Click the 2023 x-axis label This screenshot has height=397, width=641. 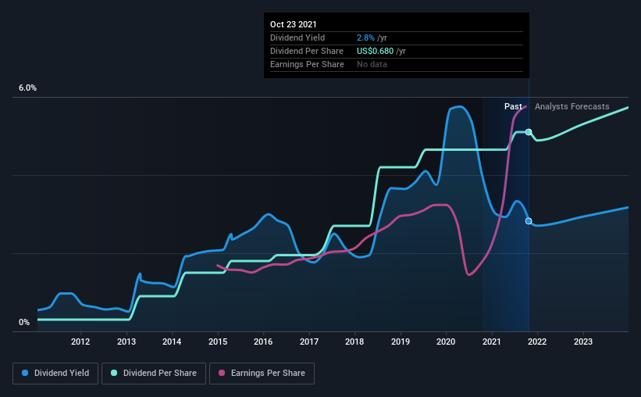pos(583,342)
